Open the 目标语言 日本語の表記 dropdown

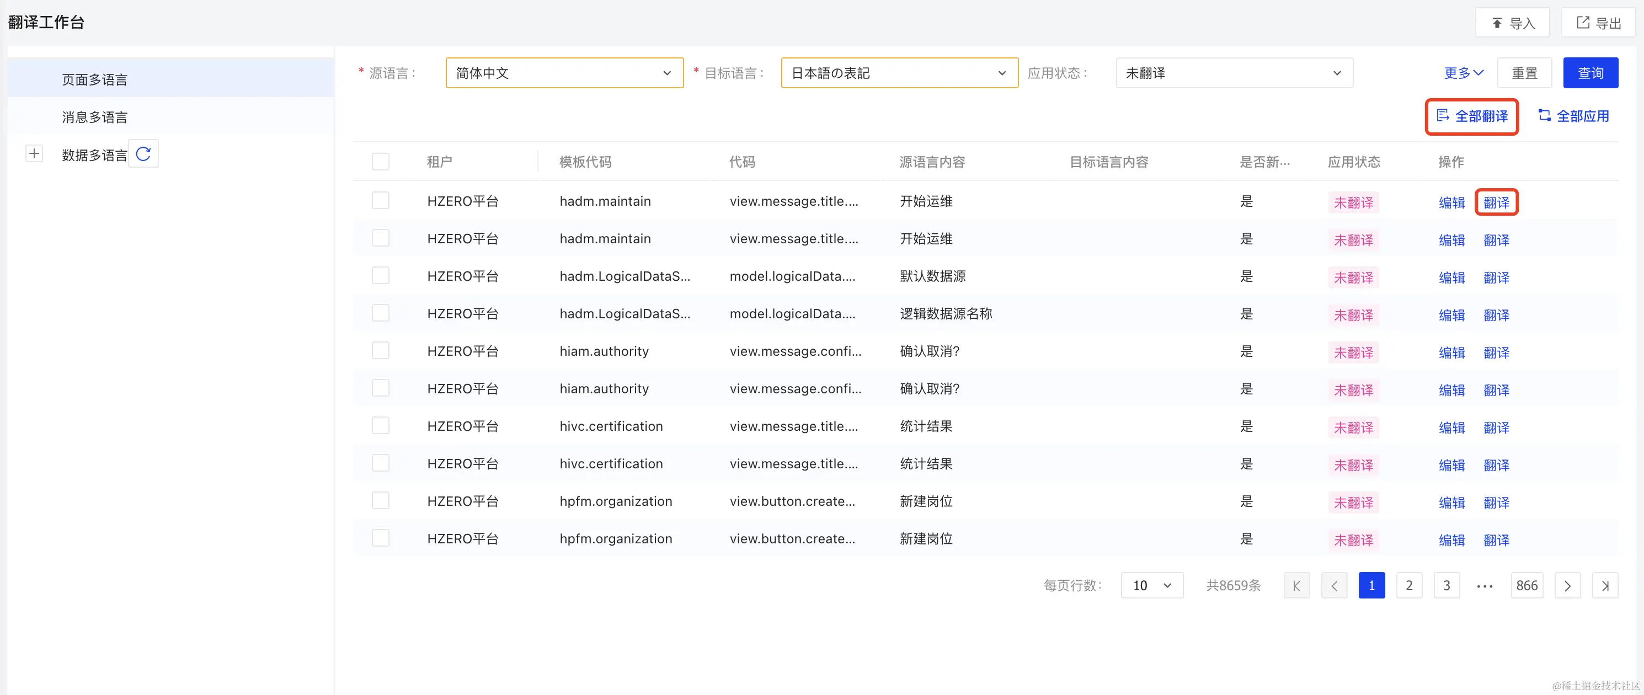pos(899,73)
